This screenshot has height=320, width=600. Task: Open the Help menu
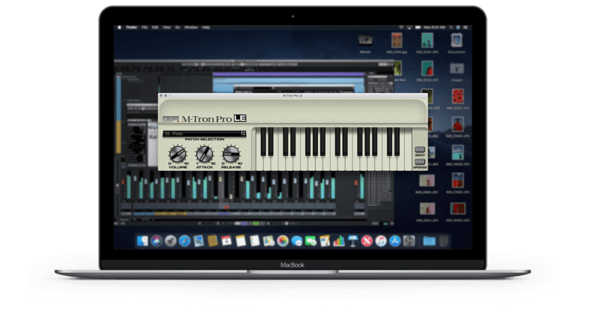205,28
